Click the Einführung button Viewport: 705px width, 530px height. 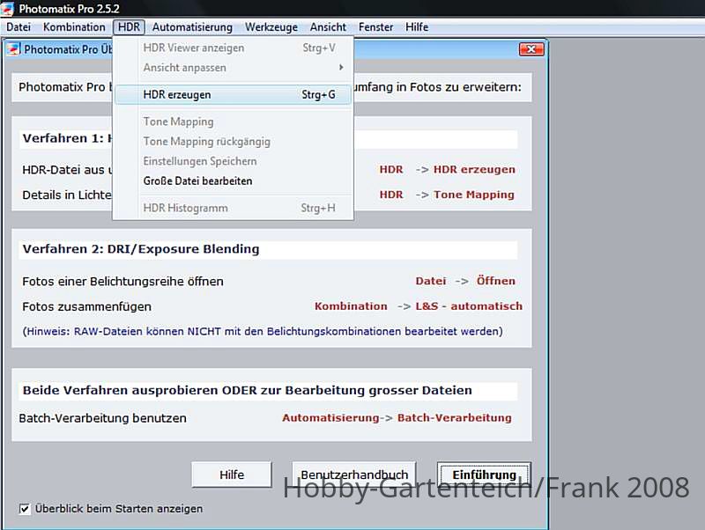point(484,475)
